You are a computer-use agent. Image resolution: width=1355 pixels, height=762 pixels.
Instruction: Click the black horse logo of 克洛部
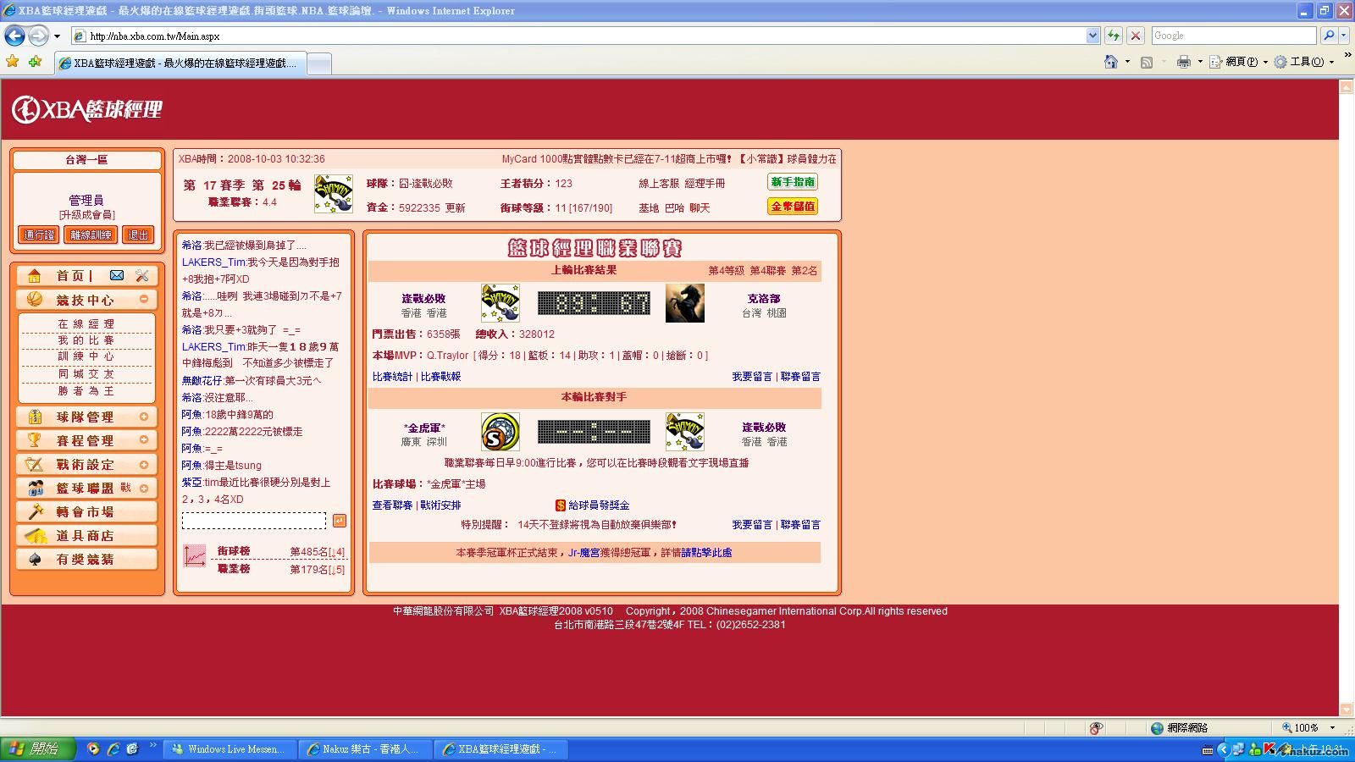[684, 303]
